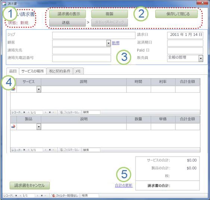
Task: Open the 税と契約条件 tab
Action: tap(60, 71)
